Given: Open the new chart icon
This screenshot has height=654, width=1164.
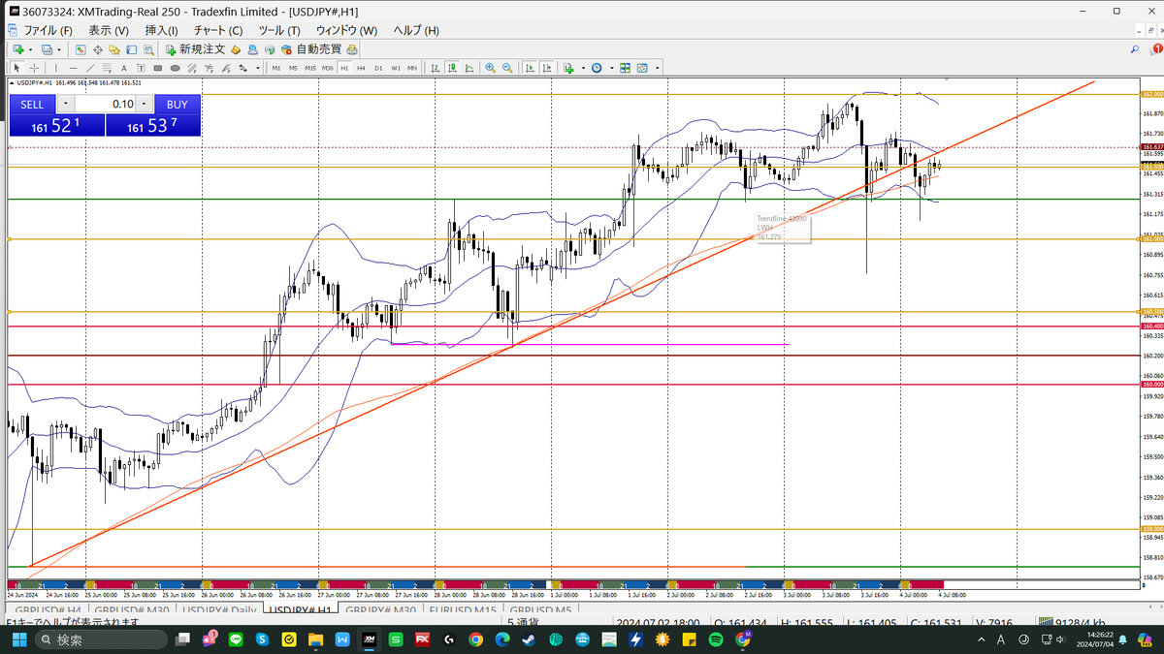Looking at the screenshot, I should point(18,49).
